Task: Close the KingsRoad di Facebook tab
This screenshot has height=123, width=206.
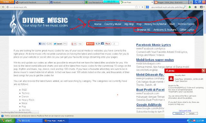Action: click(x=48, y=2)
